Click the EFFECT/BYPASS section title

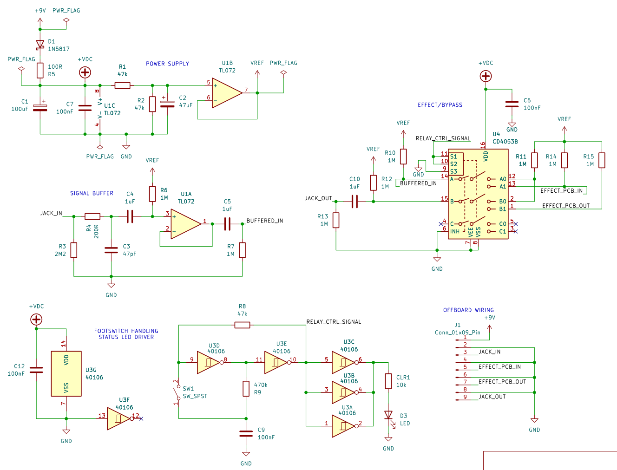tap(440, 105)
